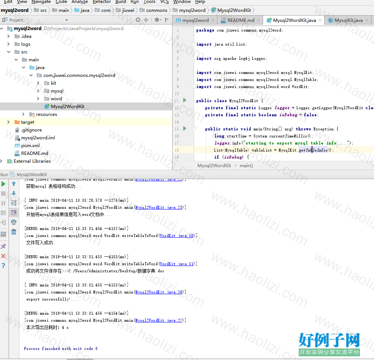Click the up arrow in the Run console toolbar
This screenshot has height=360, width=374.
point(14,184)
